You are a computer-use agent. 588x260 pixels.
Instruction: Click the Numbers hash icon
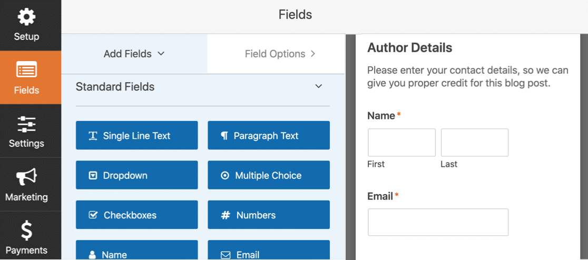click(226, 215)
